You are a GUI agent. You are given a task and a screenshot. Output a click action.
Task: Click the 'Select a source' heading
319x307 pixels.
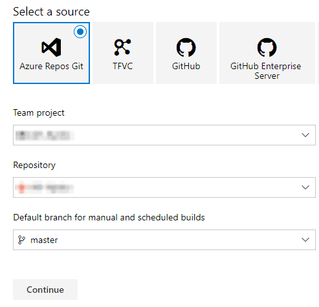coord(51,12)
